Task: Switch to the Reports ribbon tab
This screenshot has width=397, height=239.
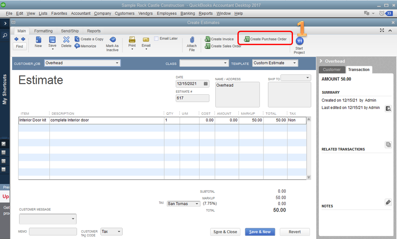Action: click(x=94, y=31)
